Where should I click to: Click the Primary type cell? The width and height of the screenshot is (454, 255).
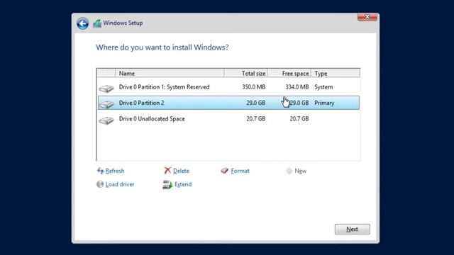pyautogui.click(x=324, y=103)
